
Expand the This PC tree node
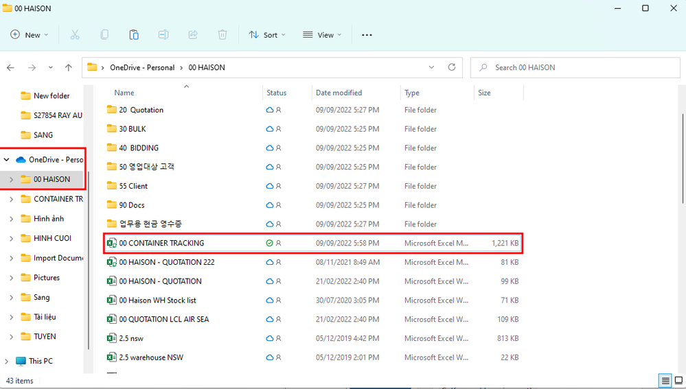click(7, 361)
